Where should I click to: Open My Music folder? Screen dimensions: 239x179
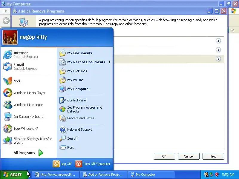point(85,80)
